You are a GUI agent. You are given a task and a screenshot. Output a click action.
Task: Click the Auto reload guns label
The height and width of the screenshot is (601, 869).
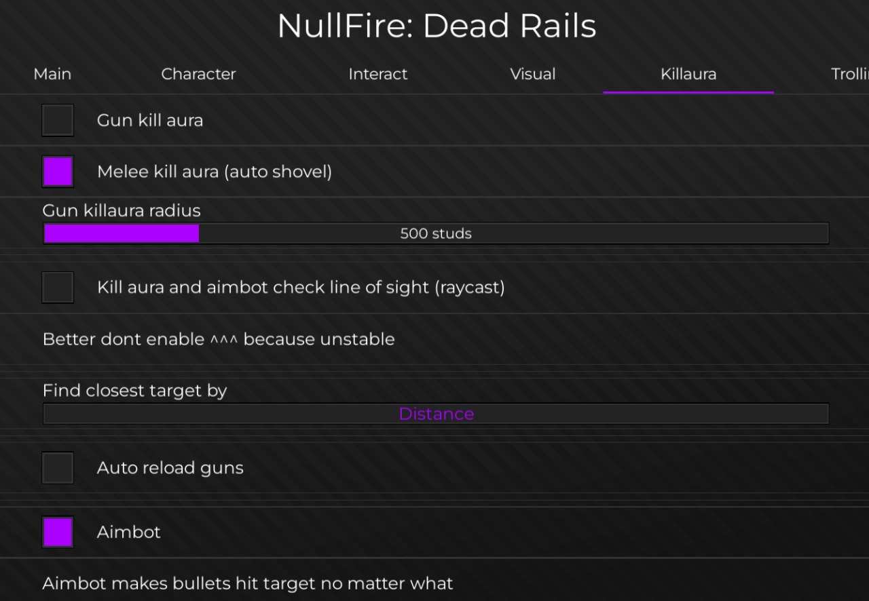(x=170, y=467)
